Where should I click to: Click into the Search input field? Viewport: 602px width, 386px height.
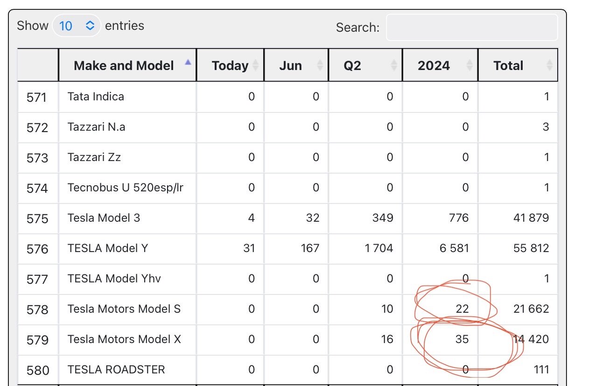coord(472,28)
